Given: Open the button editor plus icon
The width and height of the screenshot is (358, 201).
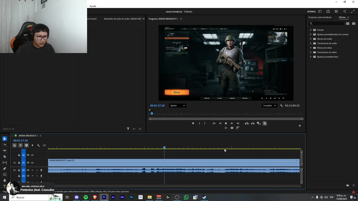Looking at the screenshot, I should pos(300,126).
